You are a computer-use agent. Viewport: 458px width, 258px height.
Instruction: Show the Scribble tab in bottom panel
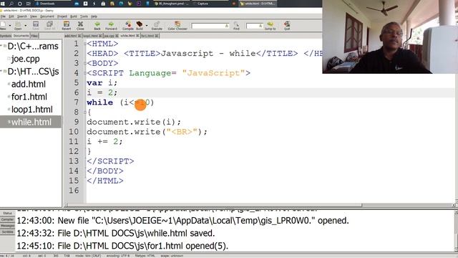[7, 232]
